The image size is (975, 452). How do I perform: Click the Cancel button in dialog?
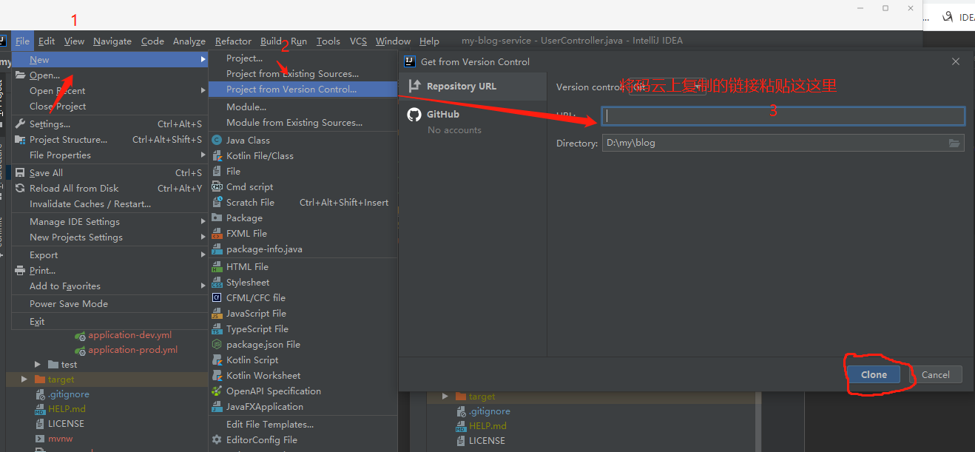(935, 375)
